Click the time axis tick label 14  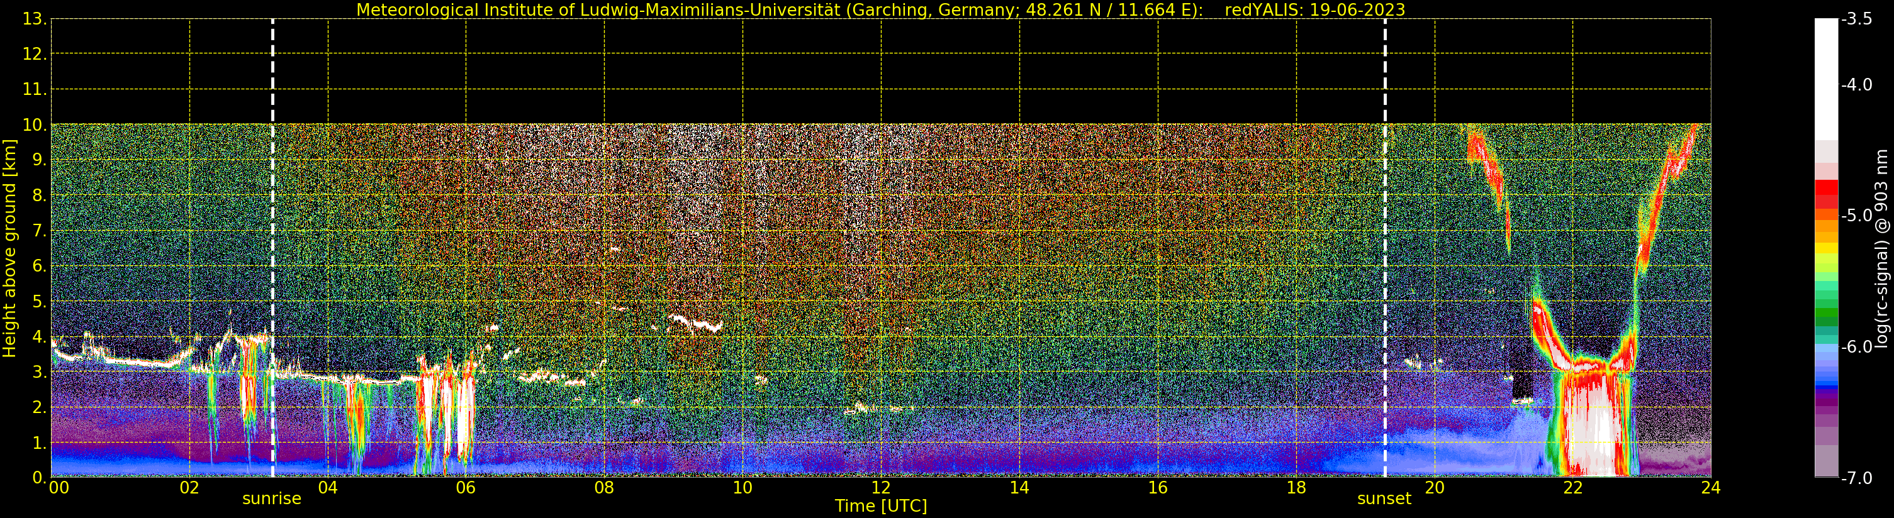[x=1019, y=488]
